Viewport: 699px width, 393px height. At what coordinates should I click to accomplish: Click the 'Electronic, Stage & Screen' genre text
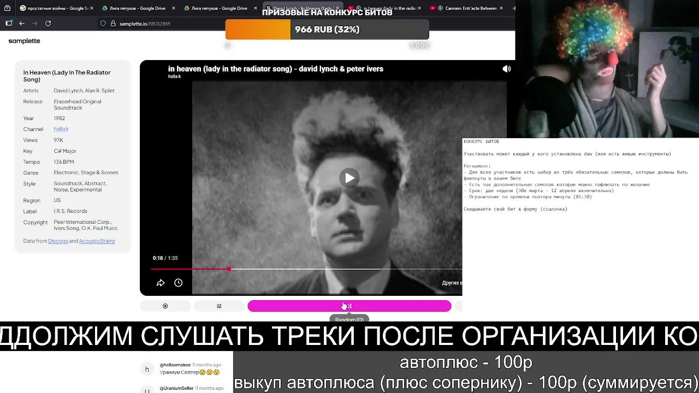point(86,172)
